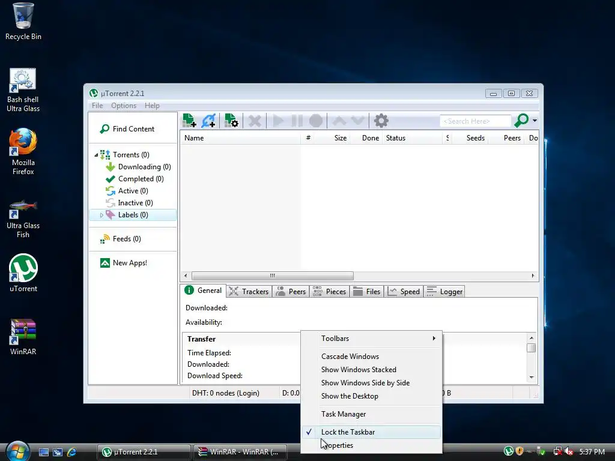
Task: Sort by the Seeds column header
Action: point(470,138)
